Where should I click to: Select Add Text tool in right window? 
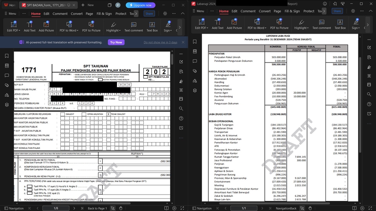[x=217, y=24]
